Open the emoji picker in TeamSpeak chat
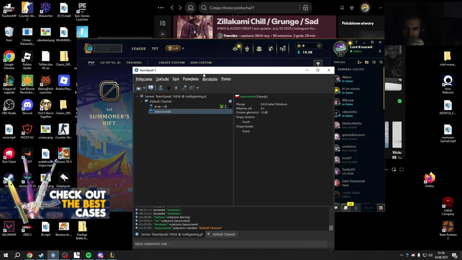Viewport: 462px width, 260px height. (330, 244)
